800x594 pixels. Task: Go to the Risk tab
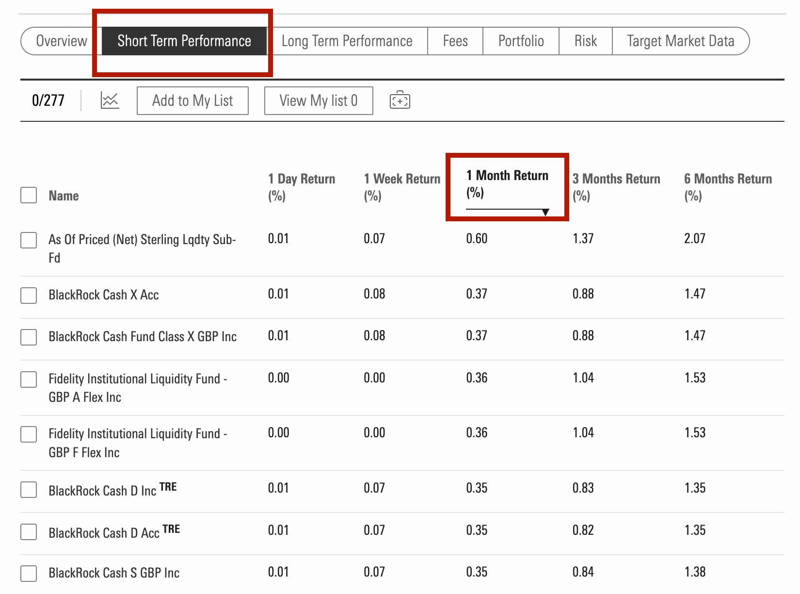click(x=585, y=41)
